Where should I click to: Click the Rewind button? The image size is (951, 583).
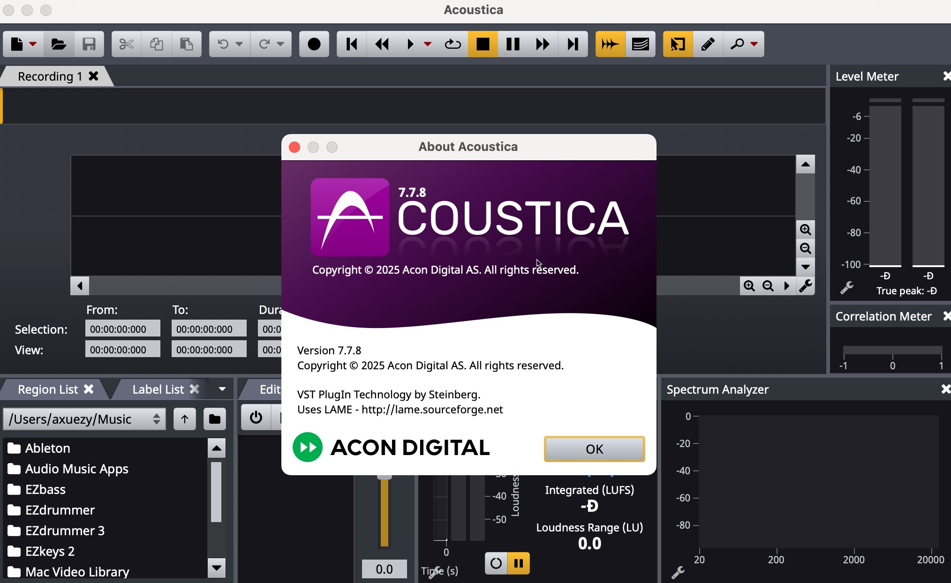pos(382,44)
